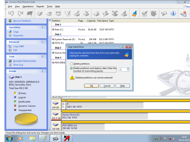190x142 pixels.
Task: Open the Tools menu
Action: tap(49, 6)
